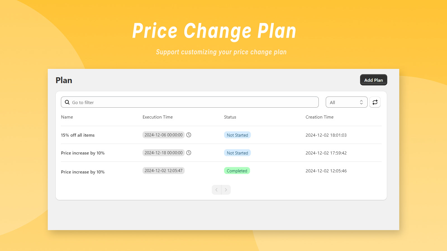The height and width of the screenshot is (251, 447).
Task: Go to previous page with left chevron
Action: [217, 190]
